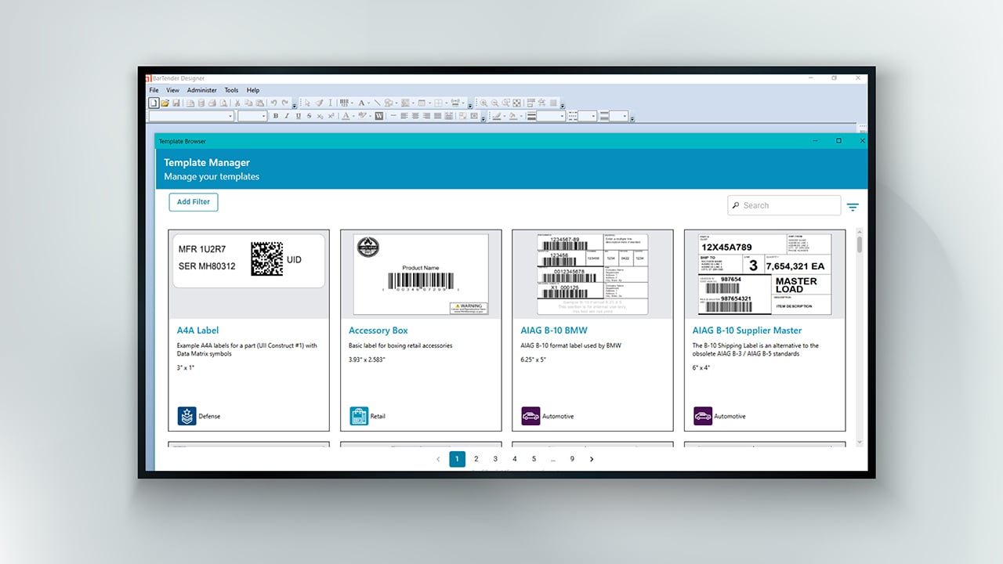Apply subscript formatting
1003x564 pixels.
[320, 116]
